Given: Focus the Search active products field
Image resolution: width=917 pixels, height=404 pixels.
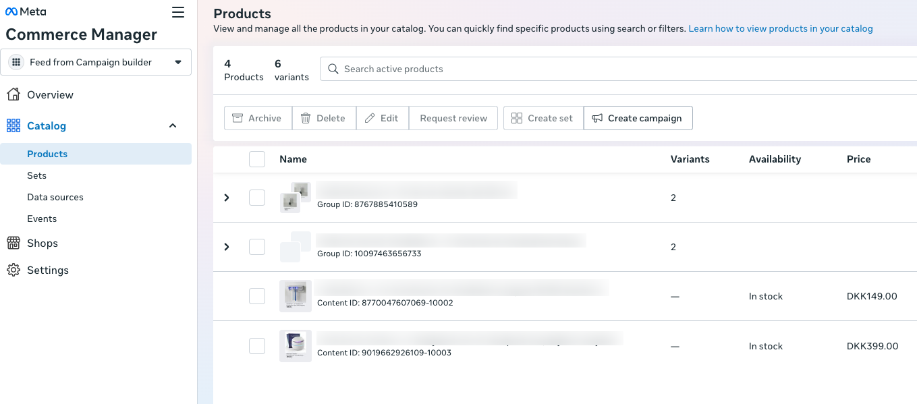Looking at the screenshot, I should (618, 69).
